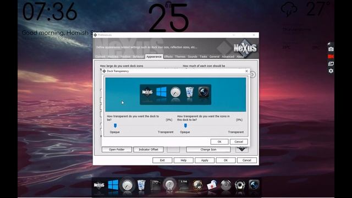Start recording with the red video icon
The image size is (352, 198).
331,56
